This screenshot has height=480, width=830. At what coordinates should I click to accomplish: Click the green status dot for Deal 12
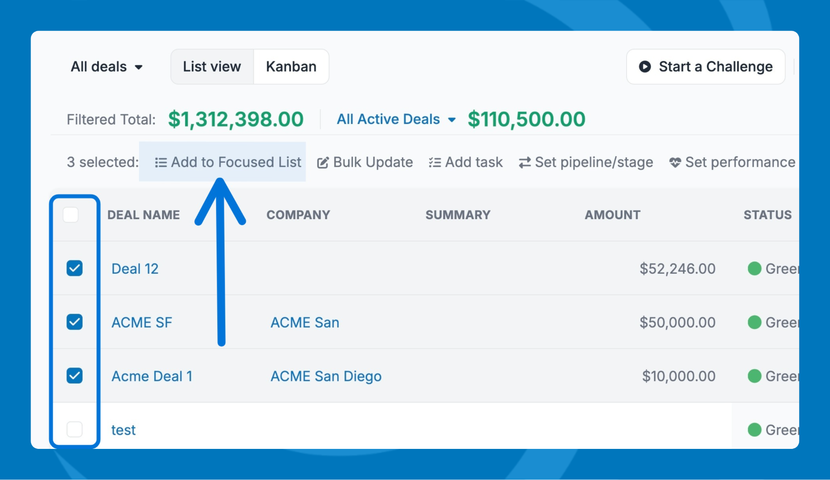[x=754, y=268]
